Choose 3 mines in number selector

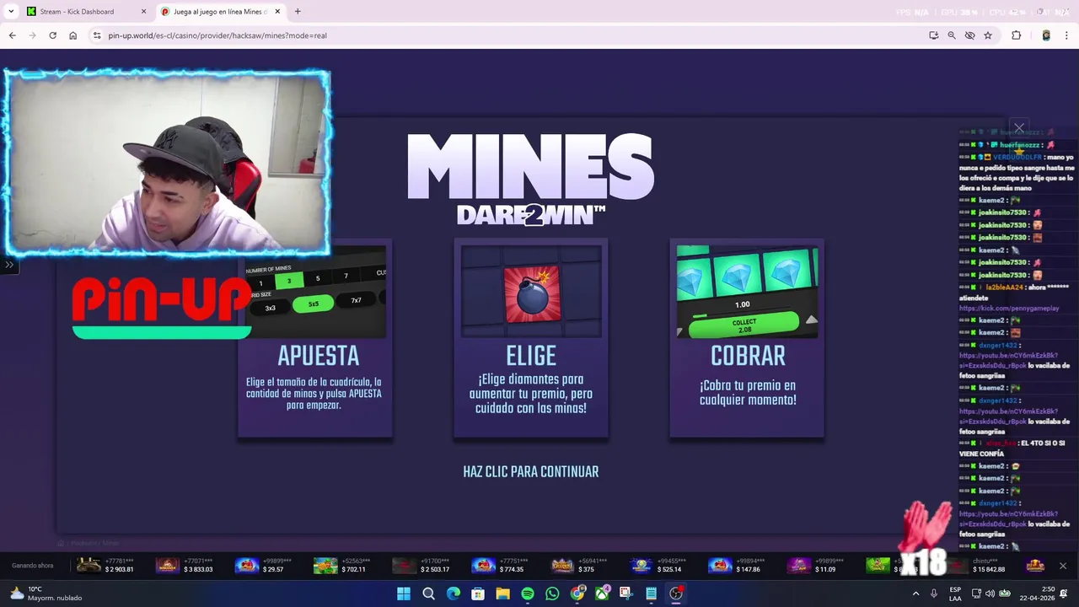tap(289, 281)
